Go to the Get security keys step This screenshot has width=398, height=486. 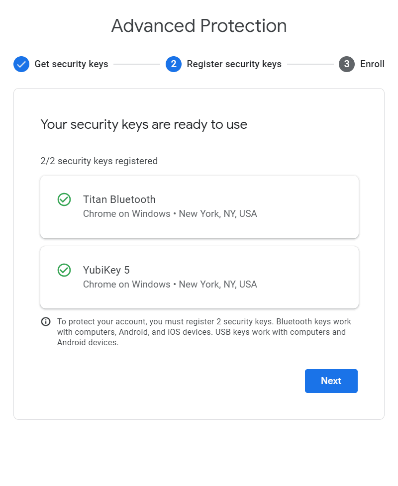tap(71, 64)
